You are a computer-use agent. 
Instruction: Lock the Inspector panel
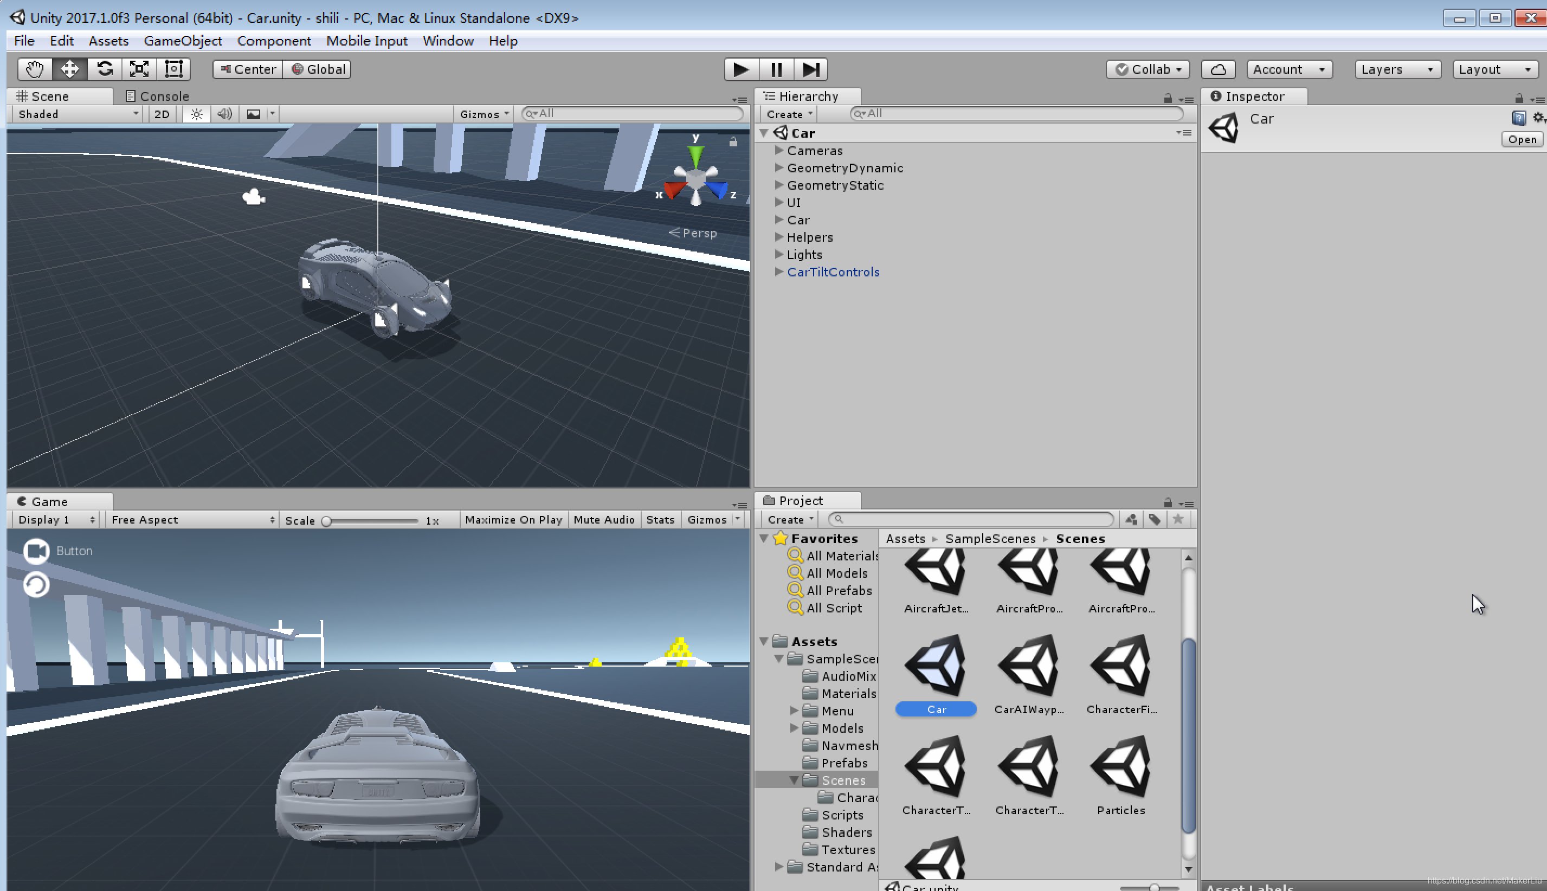[1519, 99]
